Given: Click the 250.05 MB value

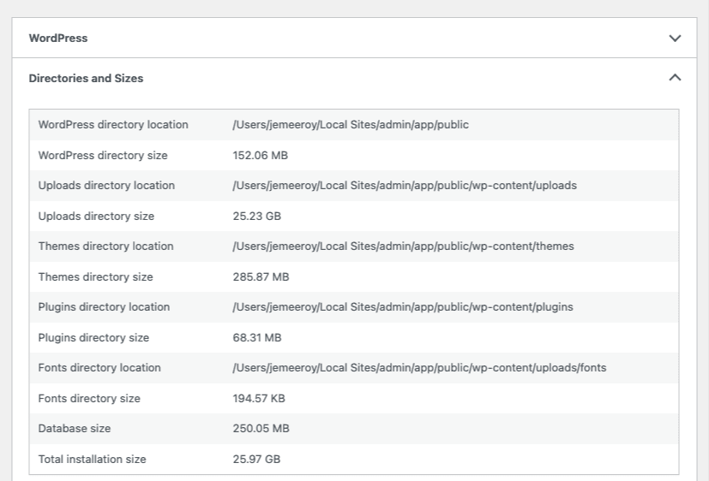Looking at the screenshot, I should 261,429.
